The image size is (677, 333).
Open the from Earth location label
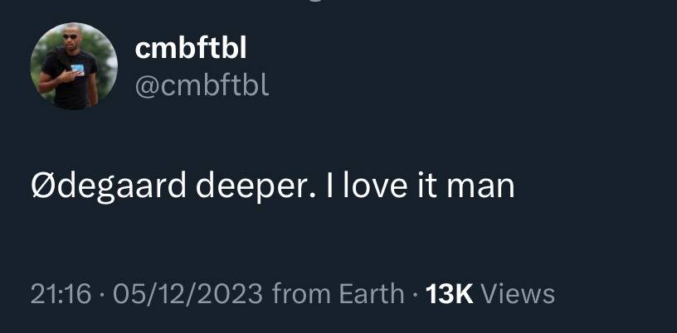pos(338,294)
